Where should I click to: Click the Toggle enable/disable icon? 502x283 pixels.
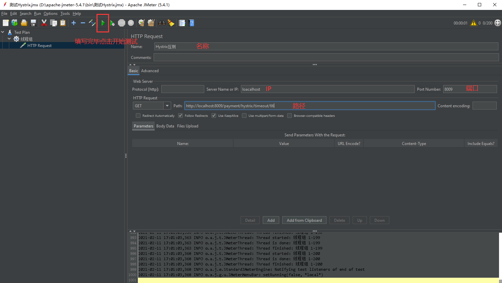[x=92, y=23]
